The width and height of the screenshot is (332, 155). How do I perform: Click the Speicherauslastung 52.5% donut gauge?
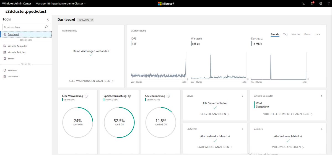pos(119,122)
